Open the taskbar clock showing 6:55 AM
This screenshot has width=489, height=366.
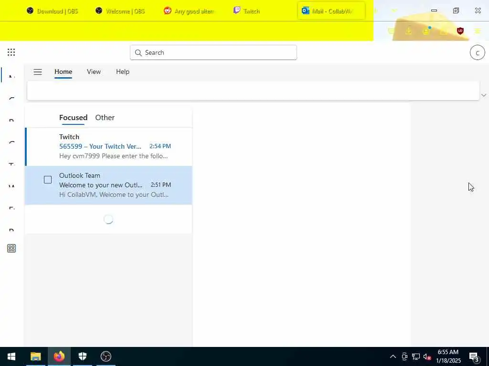click(448, 356)
